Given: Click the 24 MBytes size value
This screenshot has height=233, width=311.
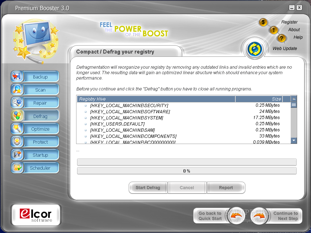Looking at the screenshot, I should [269, 111].
